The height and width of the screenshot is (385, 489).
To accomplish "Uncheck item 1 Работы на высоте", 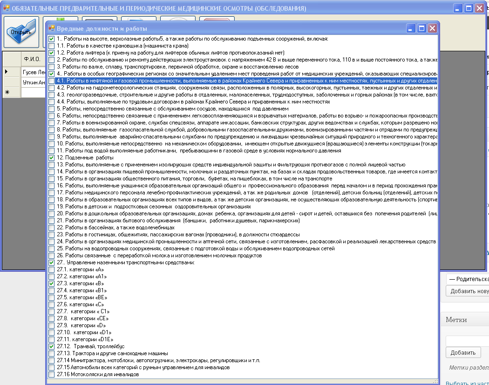I will pos(51,39).
